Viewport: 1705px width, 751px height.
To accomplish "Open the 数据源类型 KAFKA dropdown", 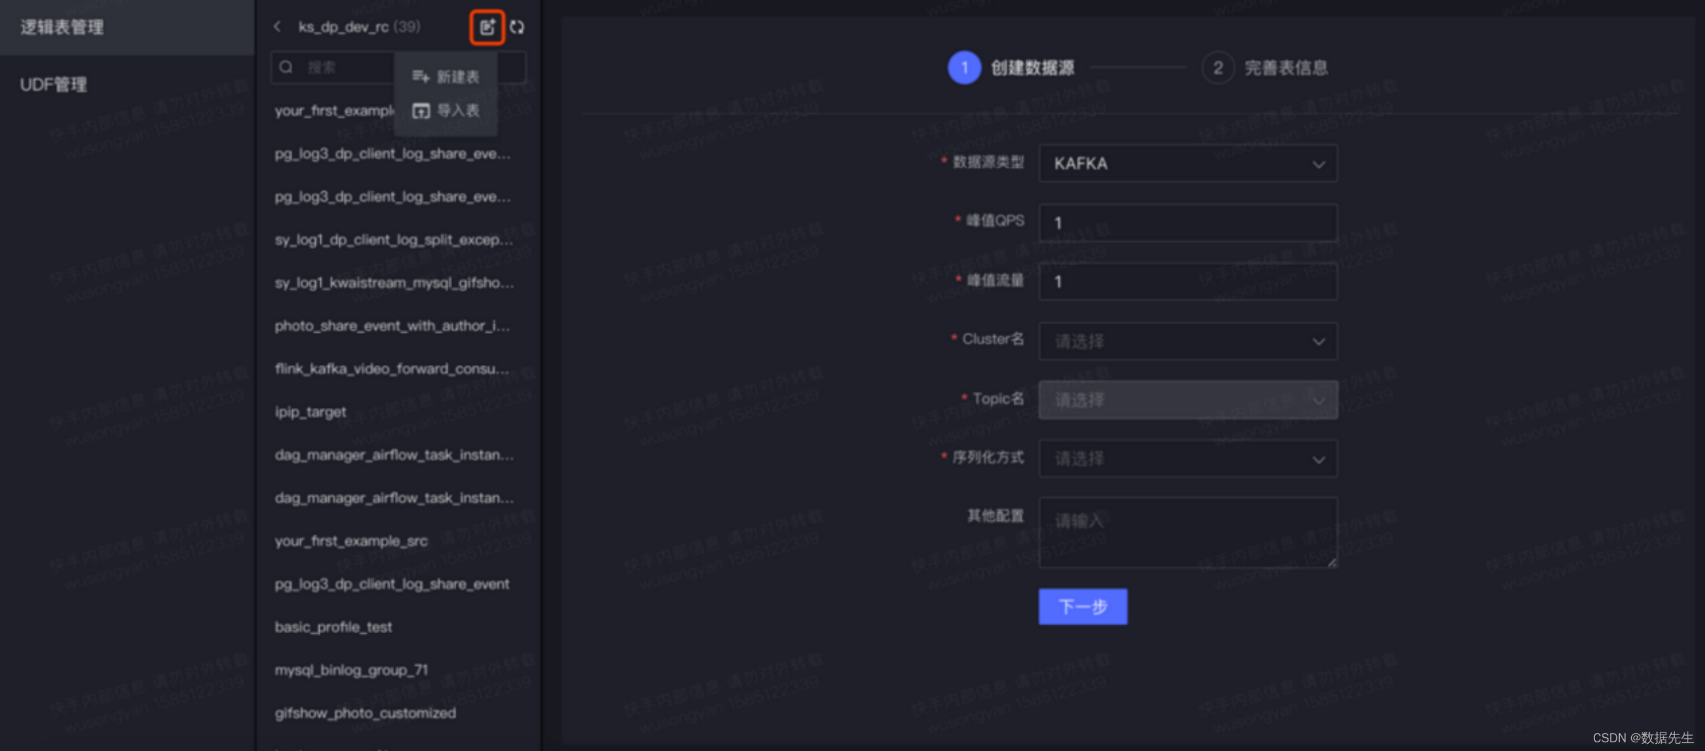I will coord(1188,164).
